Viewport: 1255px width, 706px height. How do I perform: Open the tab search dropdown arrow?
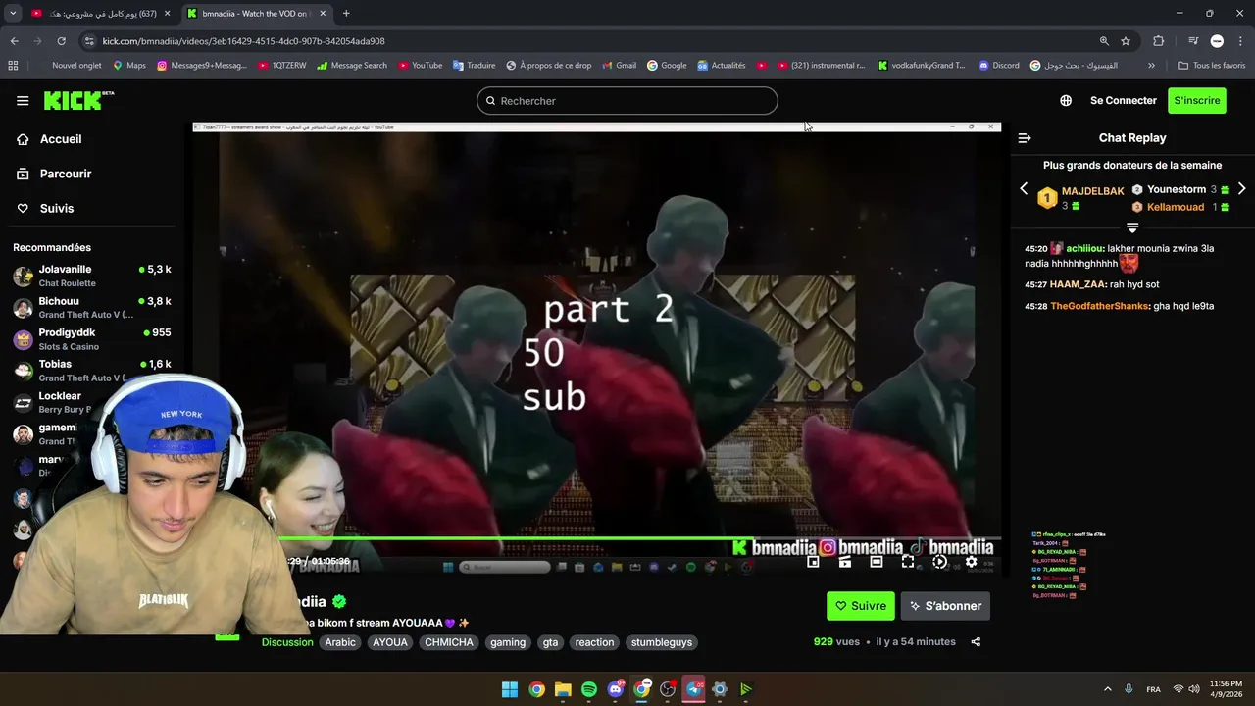point(13,14)
